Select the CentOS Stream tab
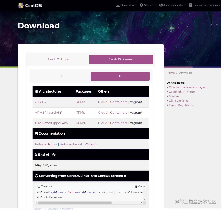The width and height of the screenshot is (222, 210). point(121,59)
